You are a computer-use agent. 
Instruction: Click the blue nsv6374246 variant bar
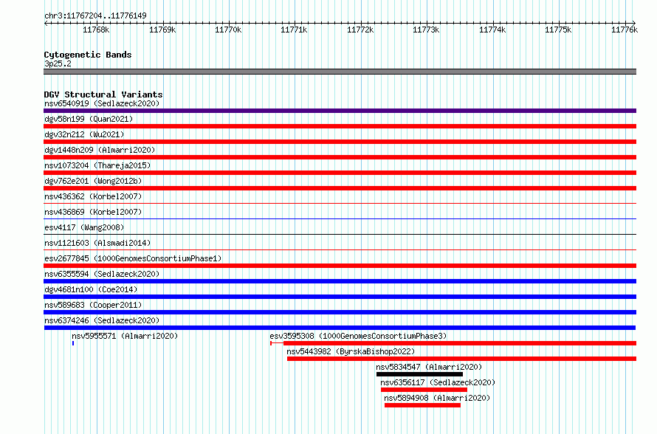click(340, 328)
